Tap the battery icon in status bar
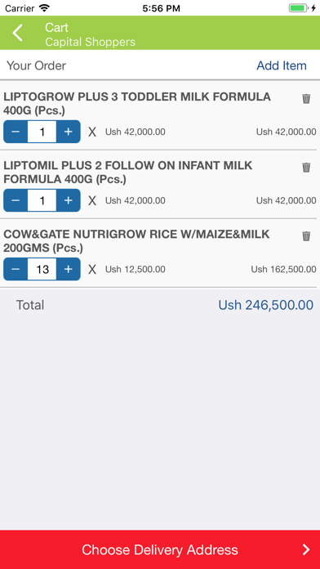 (x=298, y=8)
